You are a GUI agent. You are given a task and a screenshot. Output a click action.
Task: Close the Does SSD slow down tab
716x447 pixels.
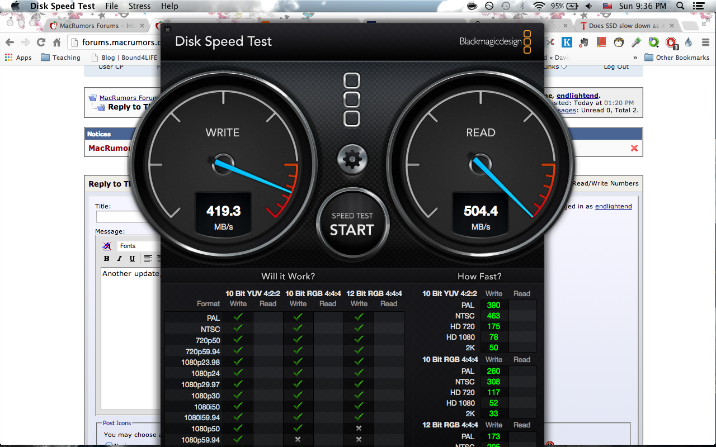pos(671,26)
